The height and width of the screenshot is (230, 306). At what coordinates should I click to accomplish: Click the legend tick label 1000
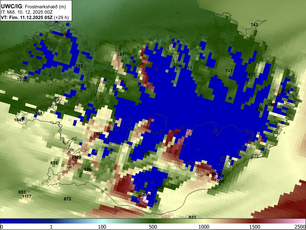point(204,227)
